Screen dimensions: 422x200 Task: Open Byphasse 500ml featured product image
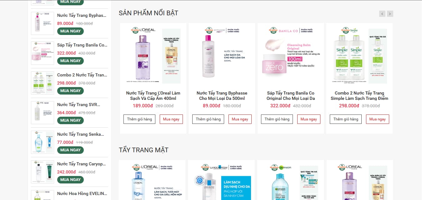tap(222, 56)
